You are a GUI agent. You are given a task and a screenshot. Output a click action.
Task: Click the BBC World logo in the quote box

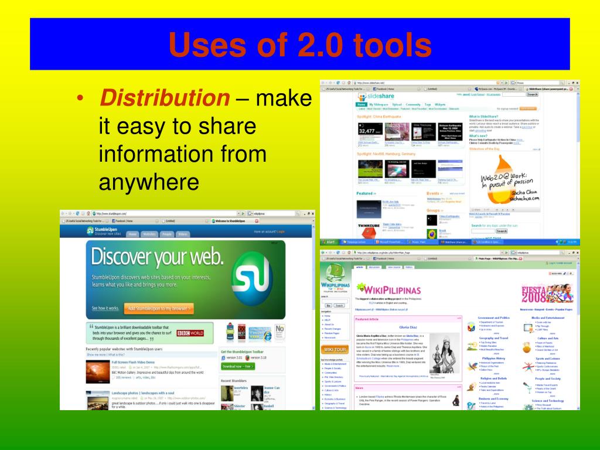coord(190,333)
